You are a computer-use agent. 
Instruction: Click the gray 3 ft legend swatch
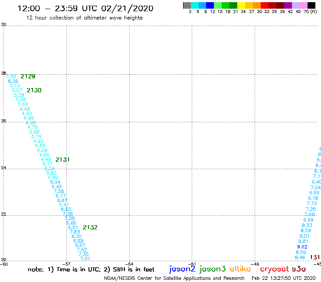click(187, 5)
